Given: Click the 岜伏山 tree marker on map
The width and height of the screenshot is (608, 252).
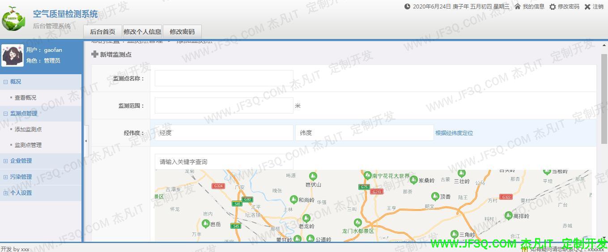Looking at the screenshot, I should click(x=313, y=176).
